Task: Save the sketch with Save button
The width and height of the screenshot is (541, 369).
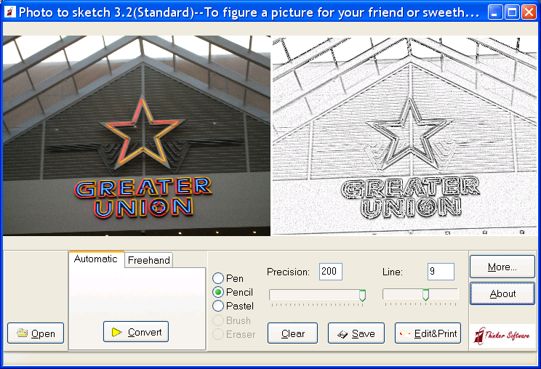Action: tap(356, 333)
